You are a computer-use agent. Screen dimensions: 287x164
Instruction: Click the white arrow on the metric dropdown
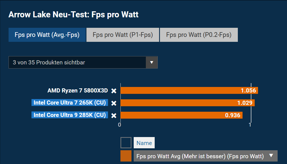click(271, 156)
